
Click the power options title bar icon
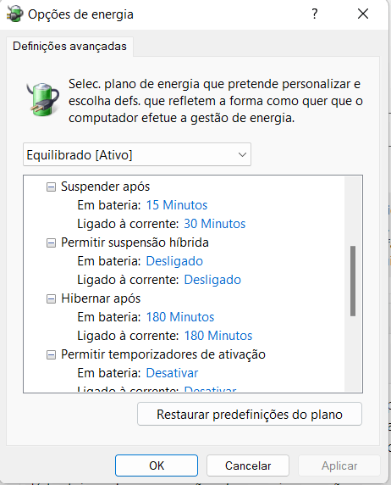point(15,14)
